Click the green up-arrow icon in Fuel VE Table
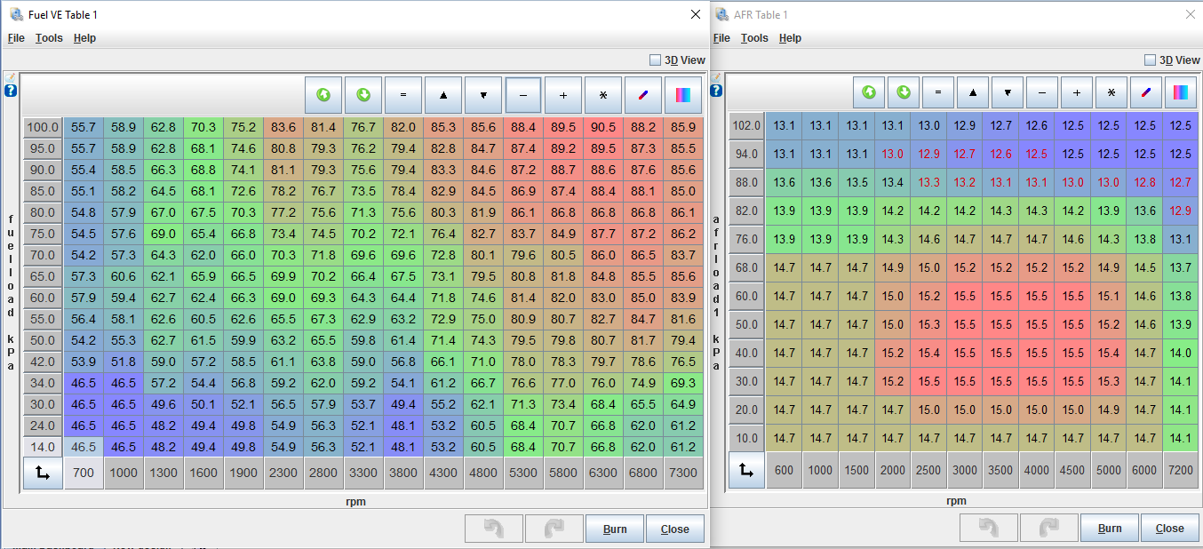The height and width of the screenshot is (549, 1203). pyautogui.click(x=323, y=94)
